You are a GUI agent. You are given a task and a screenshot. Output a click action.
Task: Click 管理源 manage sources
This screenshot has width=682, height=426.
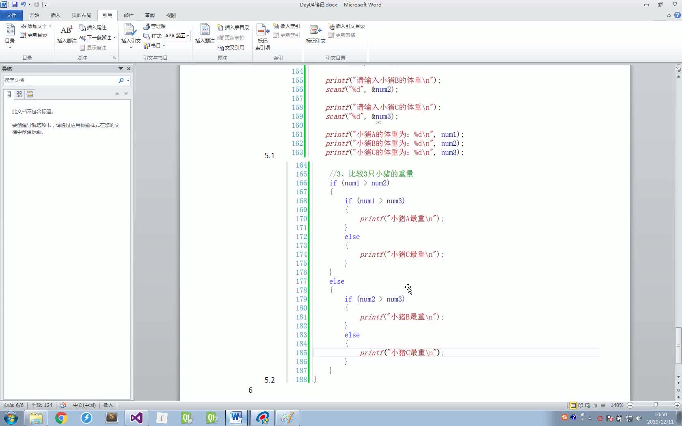(155, 26)
